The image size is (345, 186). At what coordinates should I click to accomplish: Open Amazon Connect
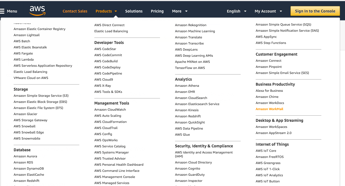(x=268, y=61)
